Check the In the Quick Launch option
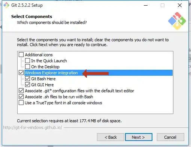The image size is (191, 147). point(27,61)
